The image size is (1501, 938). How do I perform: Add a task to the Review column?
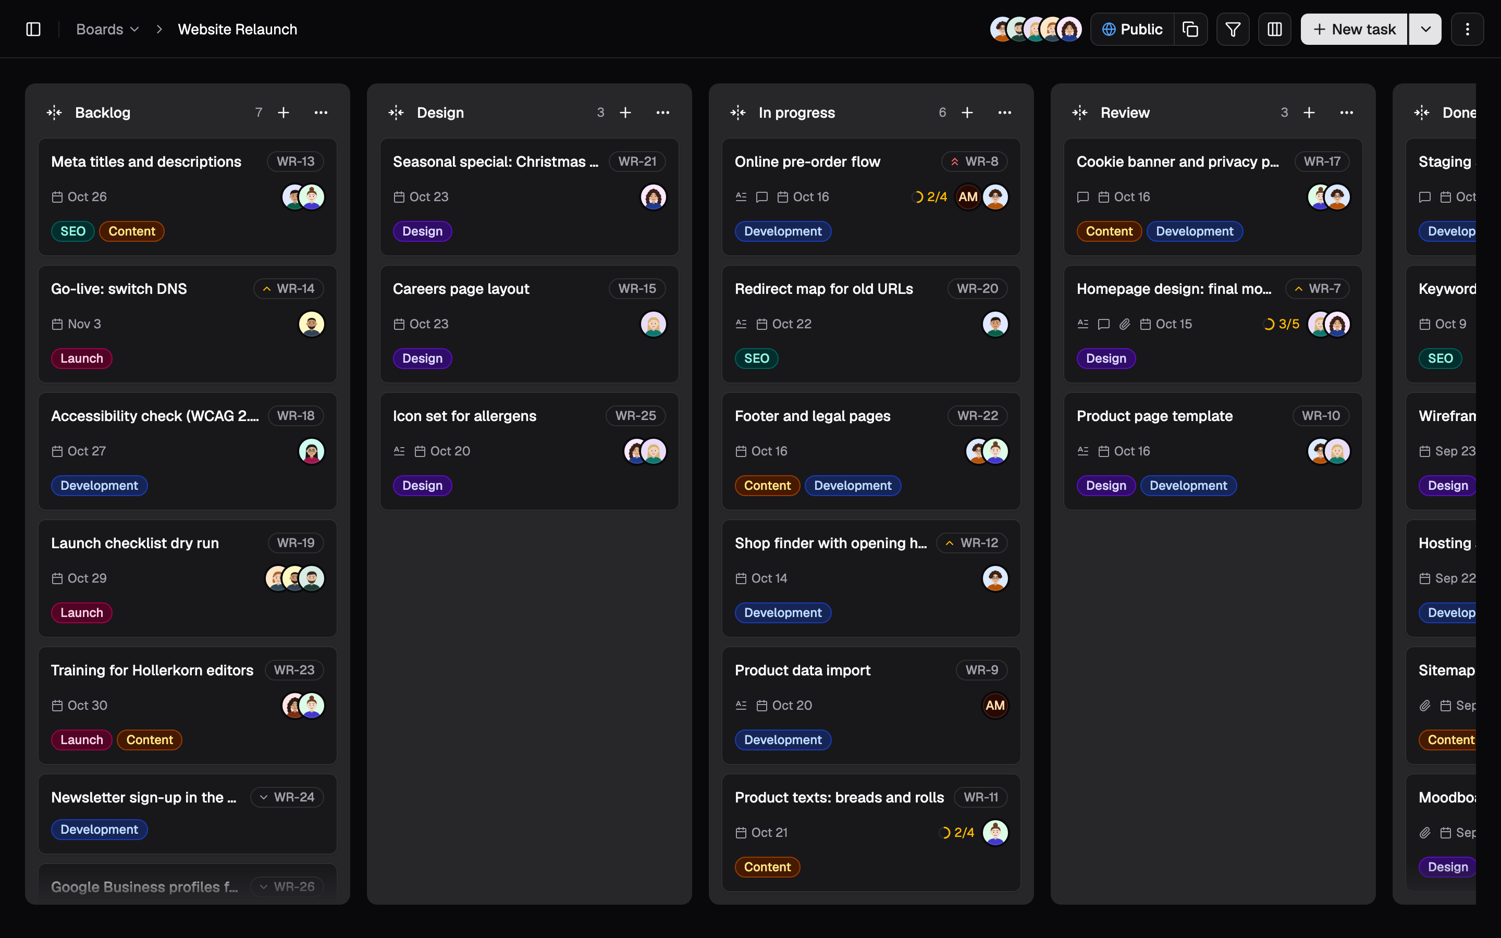pos(1309,112)
